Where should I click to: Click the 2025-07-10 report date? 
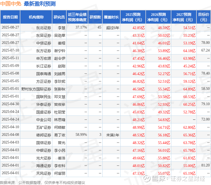click(x=10, y=50)
